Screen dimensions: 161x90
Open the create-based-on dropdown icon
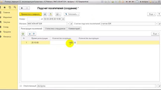point(58,14)
